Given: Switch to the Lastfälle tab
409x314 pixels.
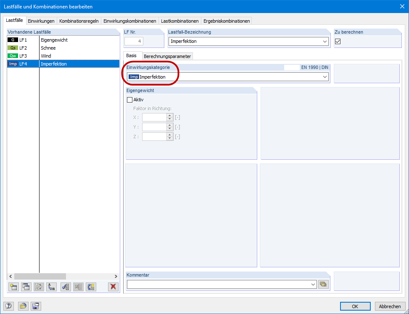Looking at the screenshot, I should (x=14, y=20).
